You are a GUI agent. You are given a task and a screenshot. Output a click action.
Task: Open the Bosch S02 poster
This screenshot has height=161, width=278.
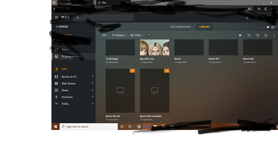[258, 47]
